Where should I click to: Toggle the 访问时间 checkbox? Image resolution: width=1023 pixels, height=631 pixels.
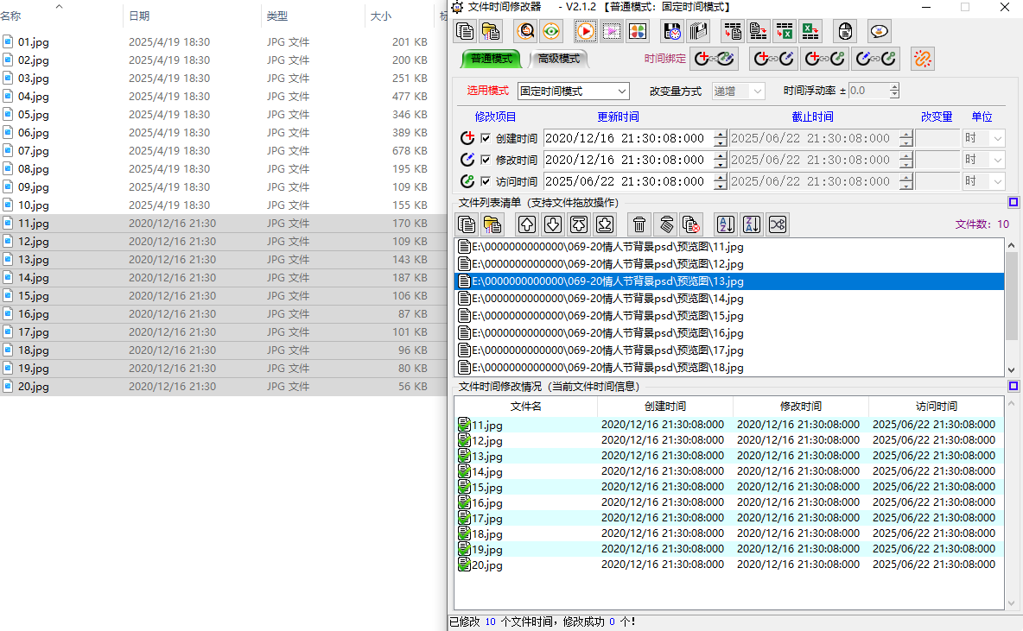(x=486, y=181)
